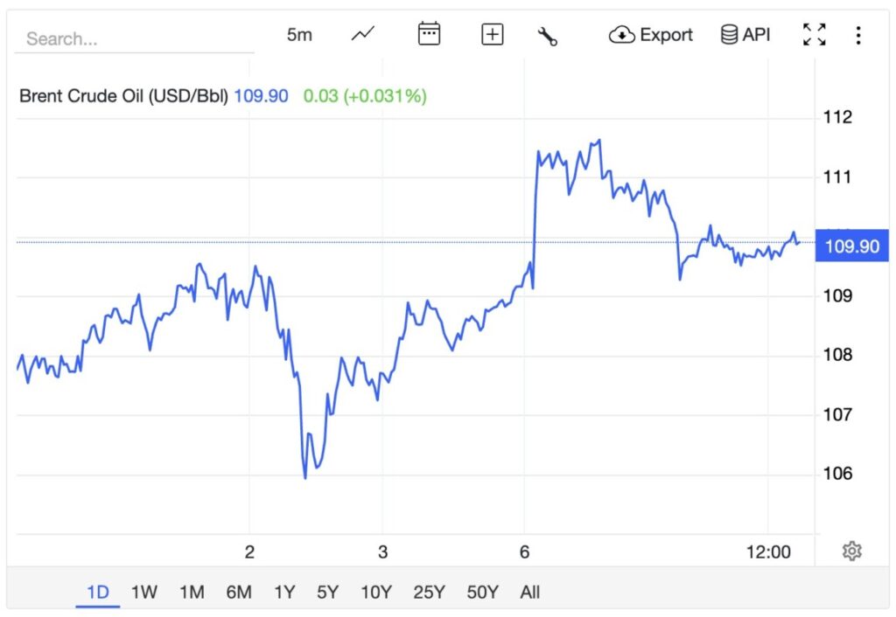This screenshot has height=617, width=896.
Task: Click the add comparison plus icon
Action: click(491, 33)
